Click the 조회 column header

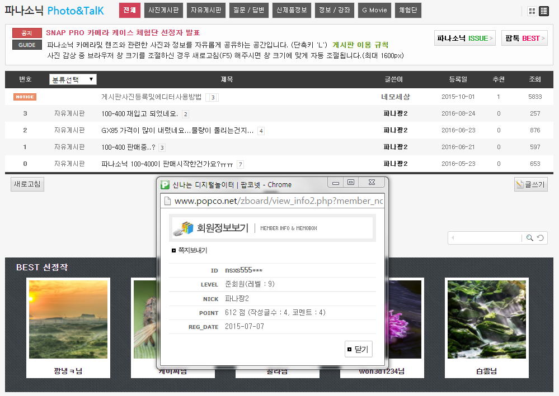click(x=535, y=79)
